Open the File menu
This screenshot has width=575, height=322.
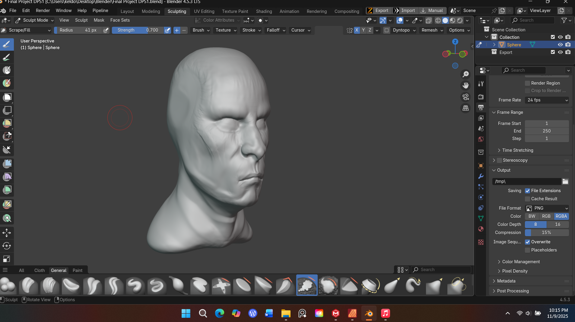pyautogui.click(x=13, y=11)
